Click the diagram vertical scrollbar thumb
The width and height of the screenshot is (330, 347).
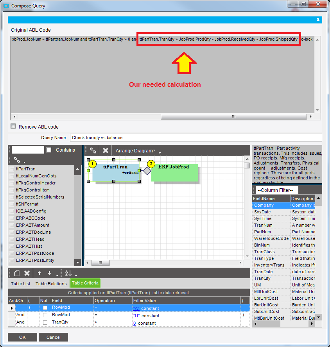247,166
